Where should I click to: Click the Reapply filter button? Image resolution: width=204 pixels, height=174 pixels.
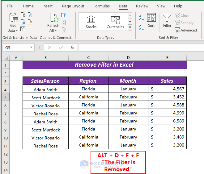(x=184, y=23)
